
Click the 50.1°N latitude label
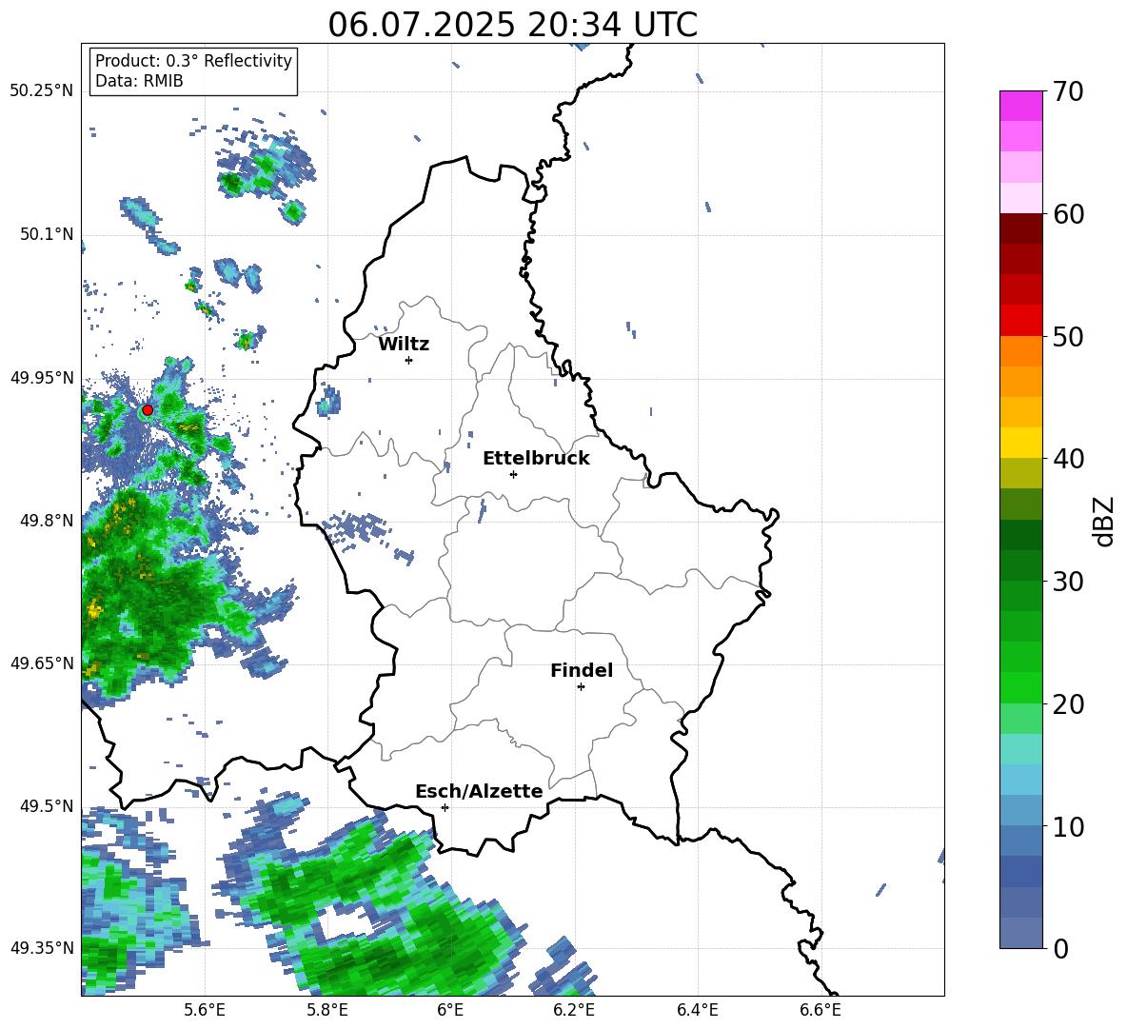tap(47, 234)
